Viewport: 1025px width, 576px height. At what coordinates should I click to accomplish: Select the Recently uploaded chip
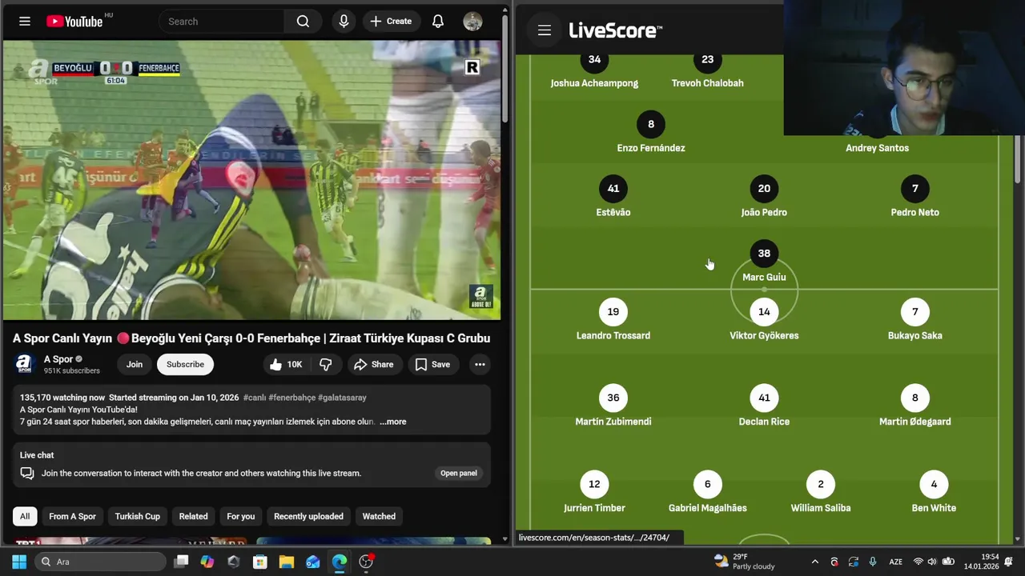point(308,516)
